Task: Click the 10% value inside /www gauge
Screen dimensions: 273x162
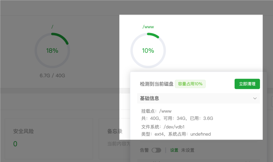Action: point(148,51)
